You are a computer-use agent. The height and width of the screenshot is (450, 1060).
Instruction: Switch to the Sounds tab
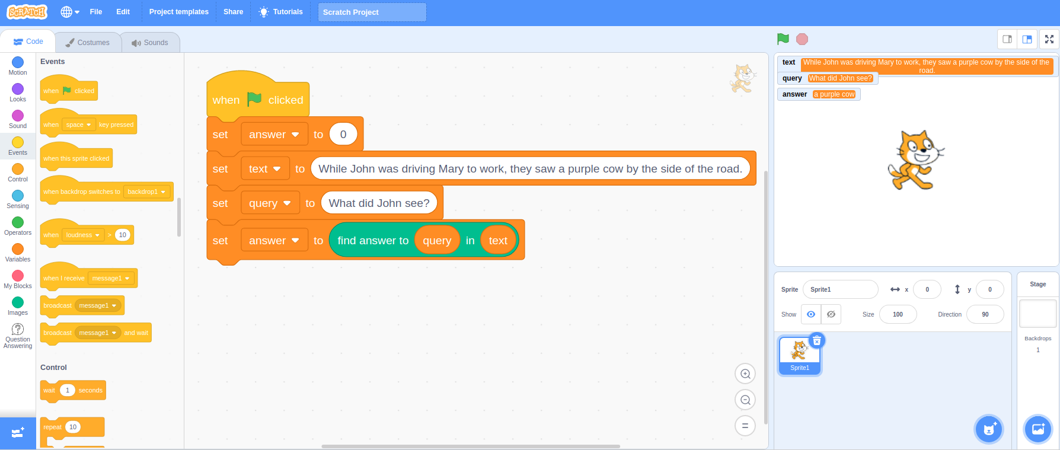(150, 43)
